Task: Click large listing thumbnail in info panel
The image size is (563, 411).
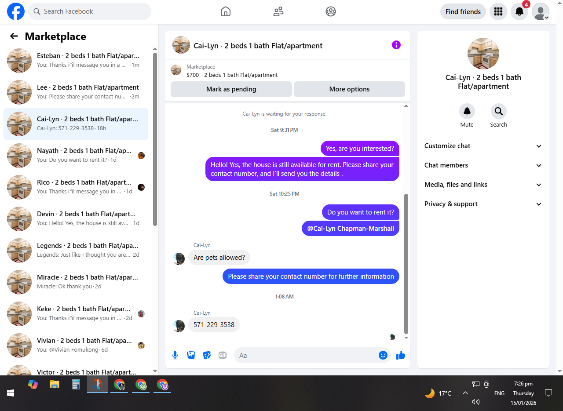Action: click(x=483, y=54)
